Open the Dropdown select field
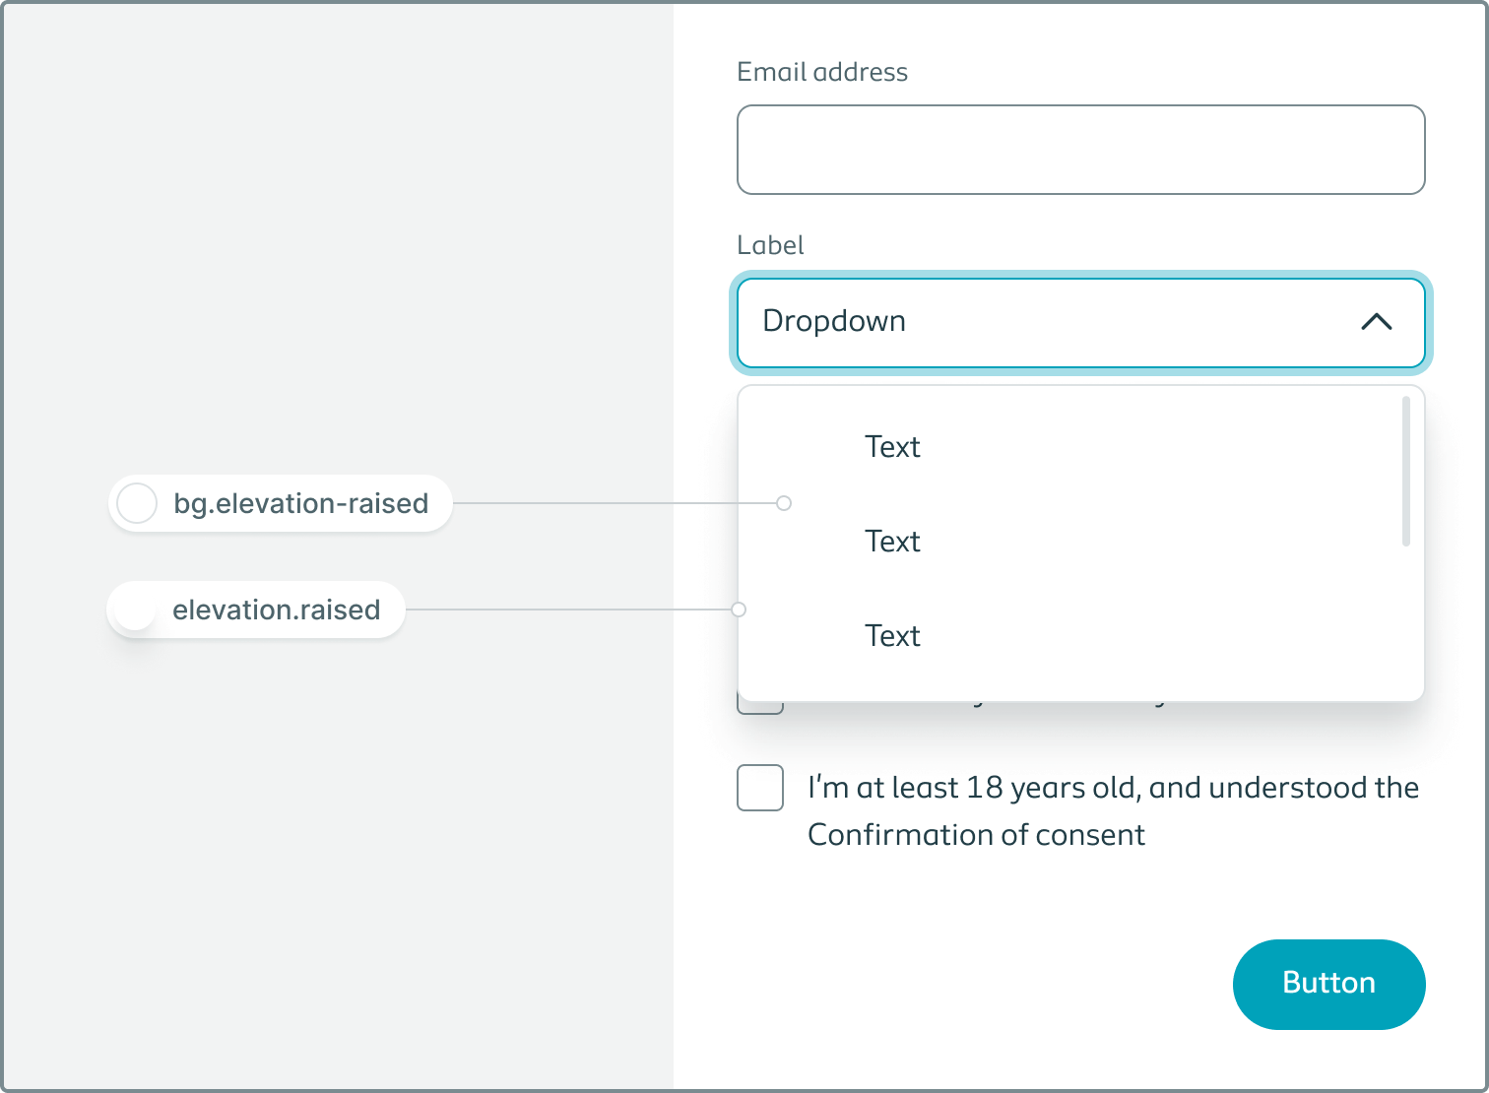 tap(1080, 323)
